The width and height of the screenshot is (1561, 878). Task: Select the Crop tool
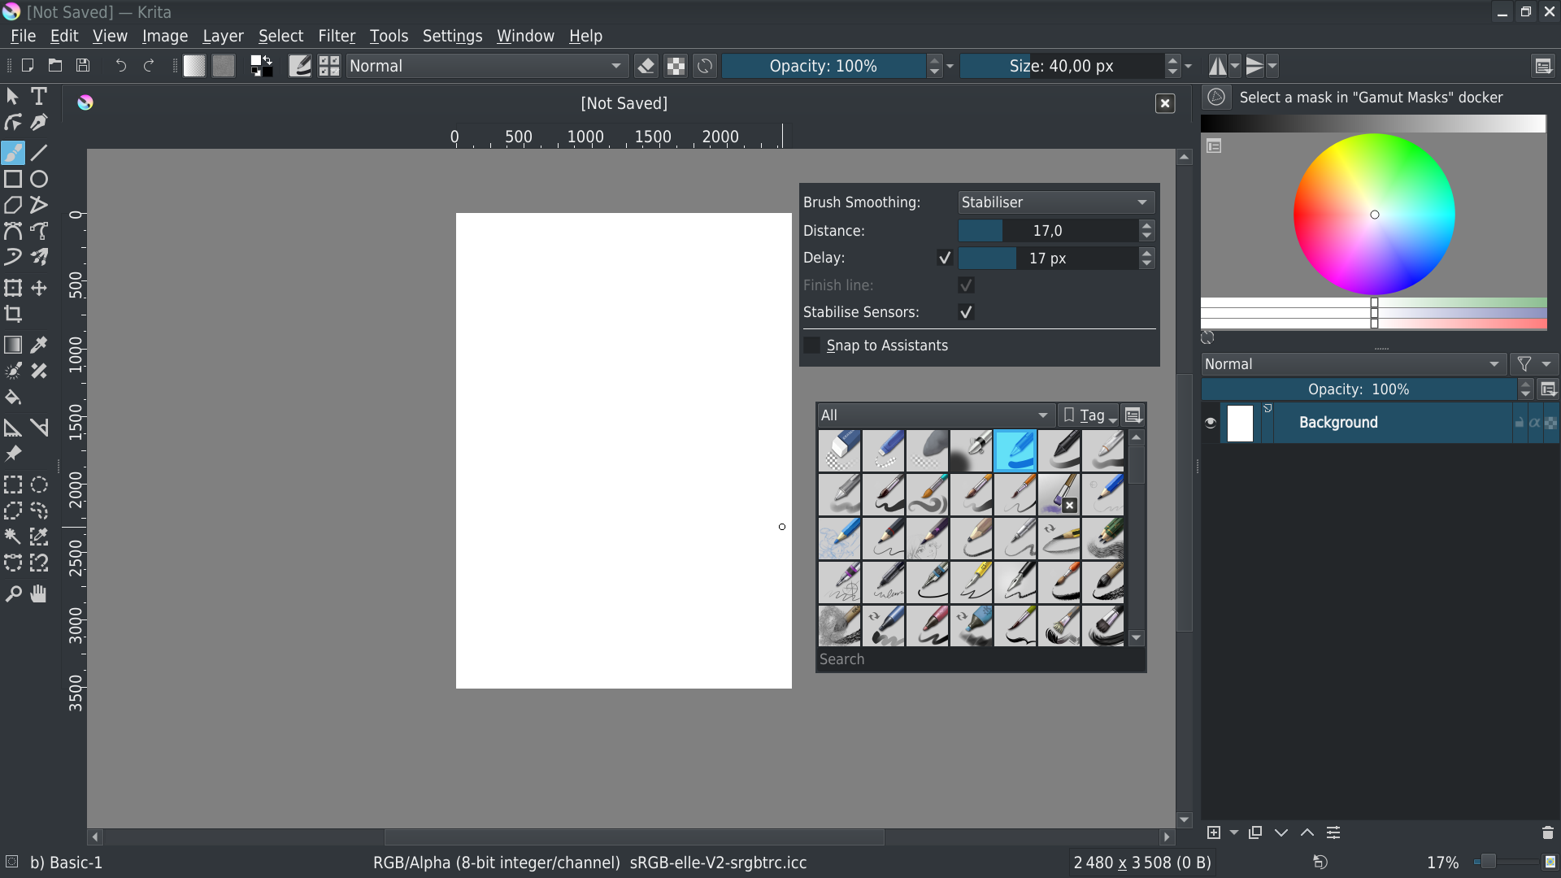tap(13, 314)
